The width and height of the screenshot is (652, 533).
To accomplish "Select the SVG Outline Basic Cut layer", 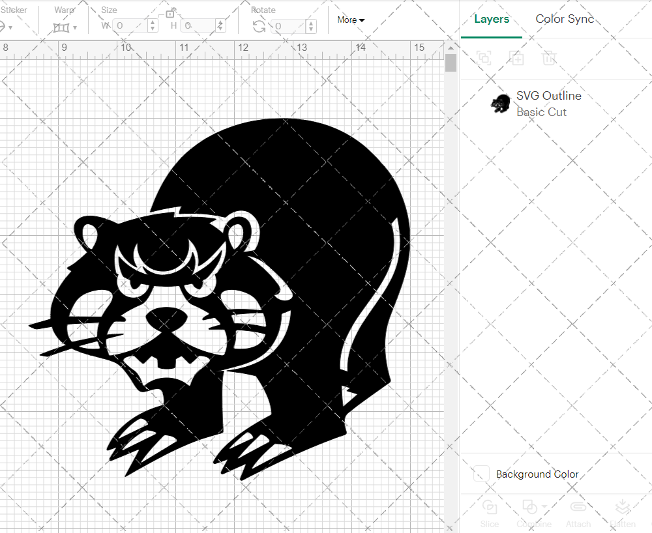I will pyautogui.click(x=548, y=103).
